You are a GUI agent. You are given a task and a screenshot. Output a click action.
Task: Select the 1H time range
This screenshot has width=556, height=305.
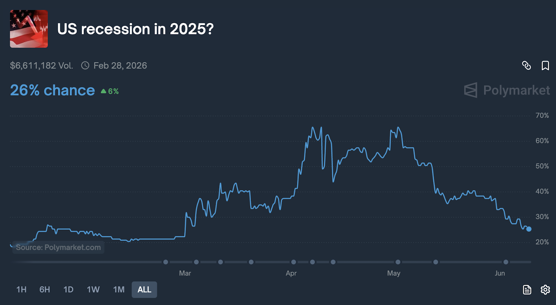21,289
